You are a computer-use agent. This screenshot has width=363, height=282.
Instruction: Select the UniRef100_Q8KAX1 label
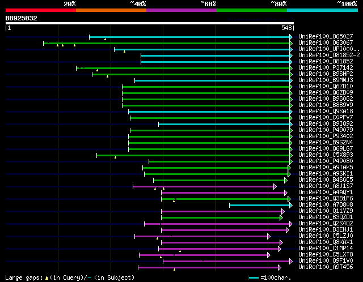coord(326,242)
